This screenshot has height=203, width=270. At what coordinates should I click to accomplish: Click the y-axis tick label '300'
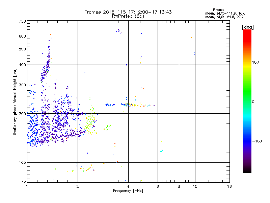click(x=22, y=85)
